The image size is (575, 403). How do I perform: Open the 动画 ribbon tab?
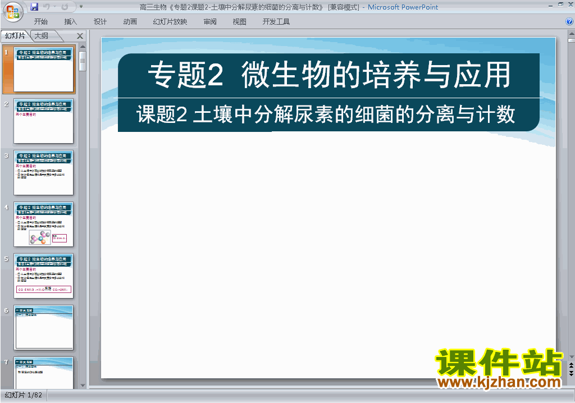pyautogui.click(x=130, y=22)
